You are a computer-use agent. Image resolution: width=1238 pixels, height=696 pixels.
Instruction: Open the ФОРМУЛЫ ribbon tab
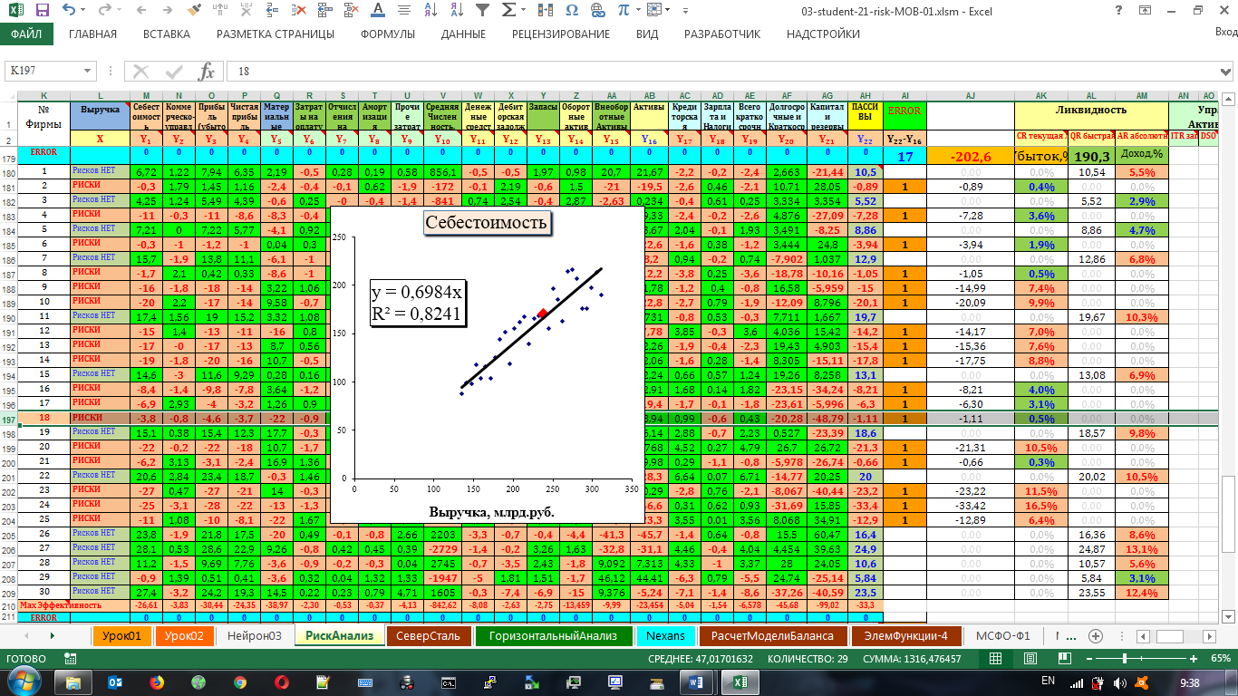[x=387, y=34]
